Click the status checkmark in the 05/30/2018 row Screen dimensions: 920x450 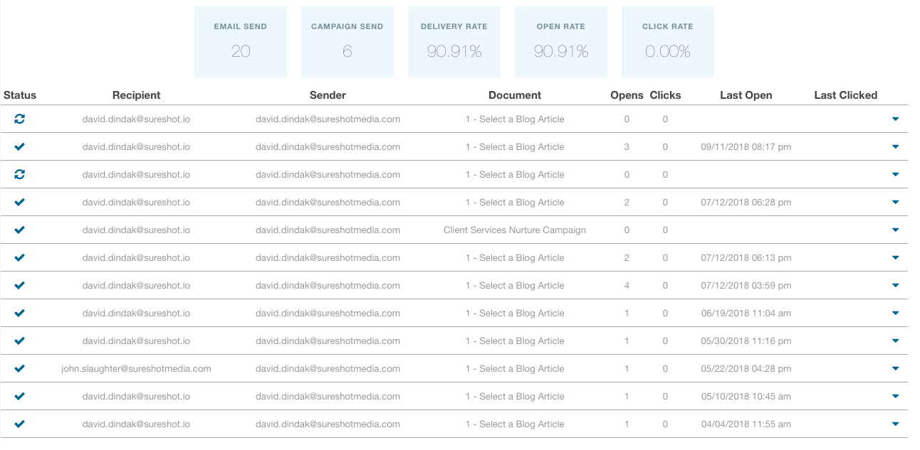[19, 341]
